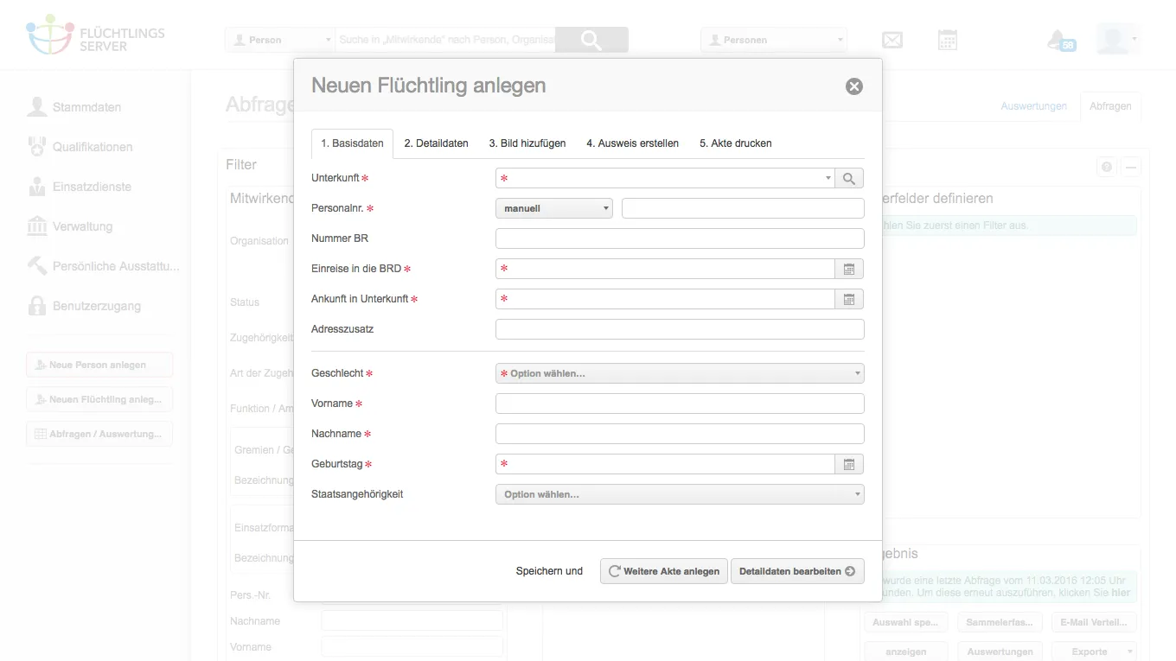Screen dimensions: 1176x661
Task: Open Benutzerzugang in the sidebar
Action: pyautogui.click(x=84, y=306)
